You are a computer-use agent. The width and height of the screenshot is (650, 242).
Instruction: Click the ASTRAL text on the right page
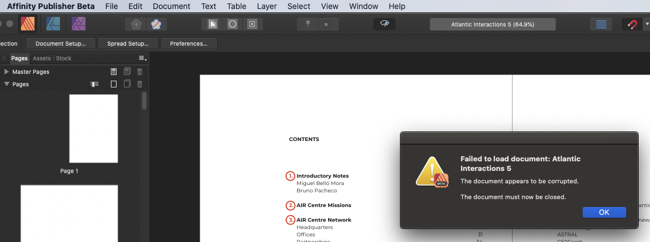(567, 235)
